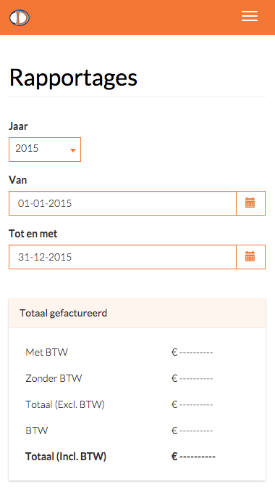Viewport: 275px width, 490px height.
Task: Select the Met BTW row label
Action: tap(47, 352)
